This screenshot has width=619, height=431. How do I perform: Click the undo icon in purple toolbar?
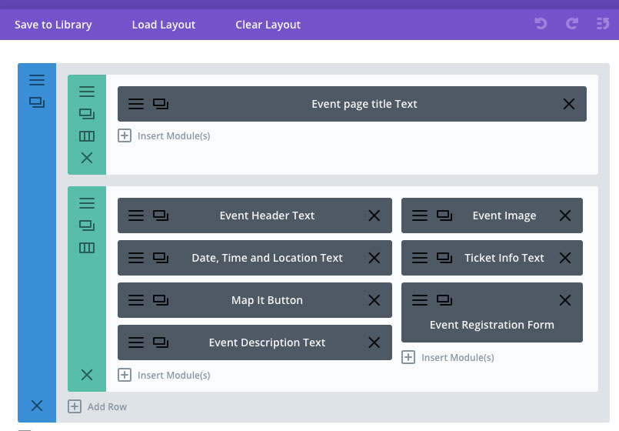(541, 24)
